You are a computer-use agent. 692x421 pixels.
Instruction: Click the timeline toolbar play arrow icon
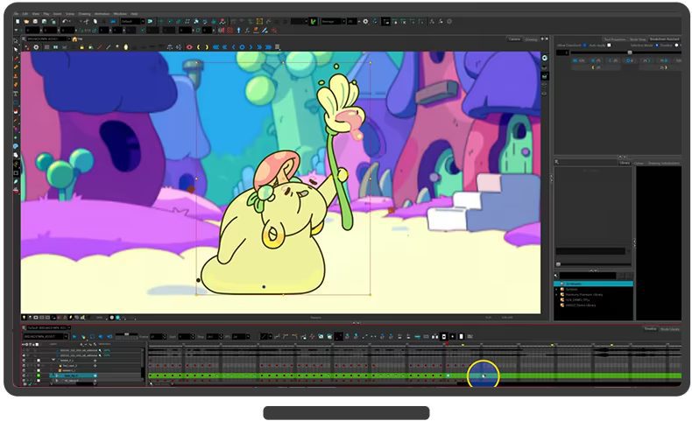74,336
